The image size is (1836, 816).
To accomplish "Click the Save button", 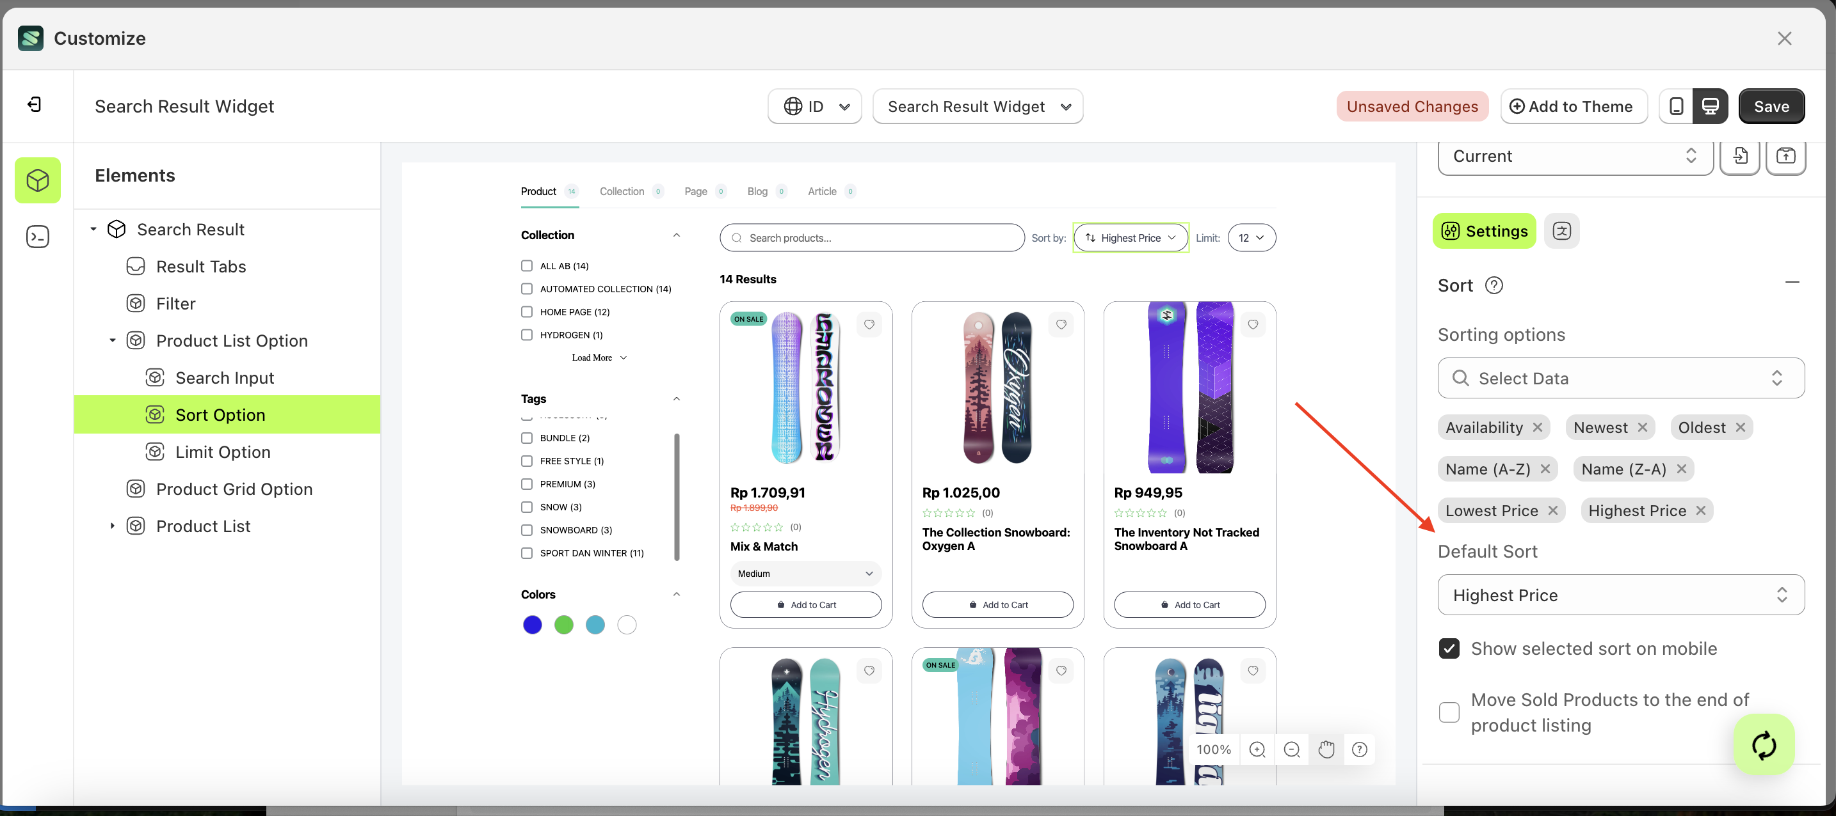I will pos(1771,106).
